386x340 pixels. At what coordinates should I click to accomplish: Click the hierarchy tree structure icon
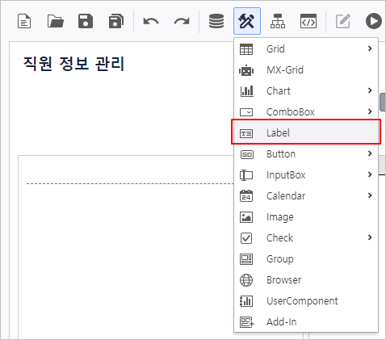(x=278, y=21)
